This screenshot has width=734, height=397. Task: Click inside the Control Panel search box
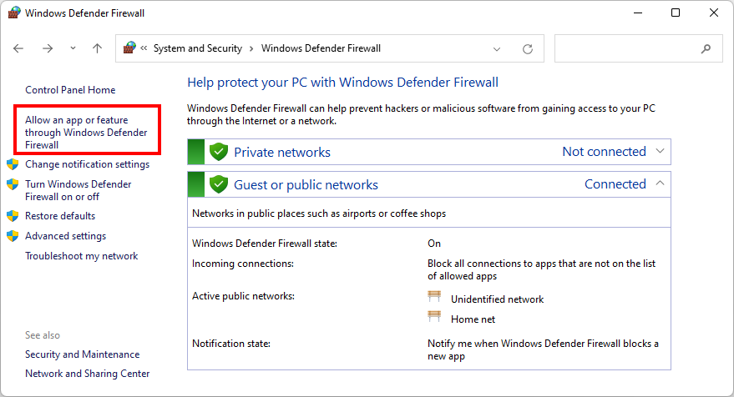626,48
